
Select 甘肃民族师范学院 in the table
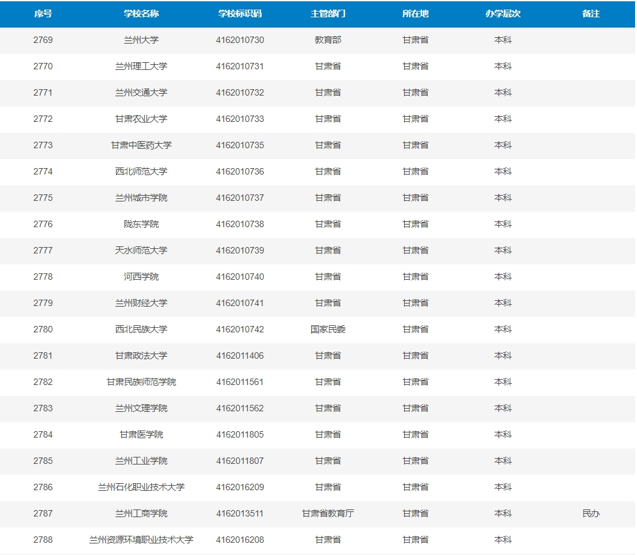coord(141,382)
